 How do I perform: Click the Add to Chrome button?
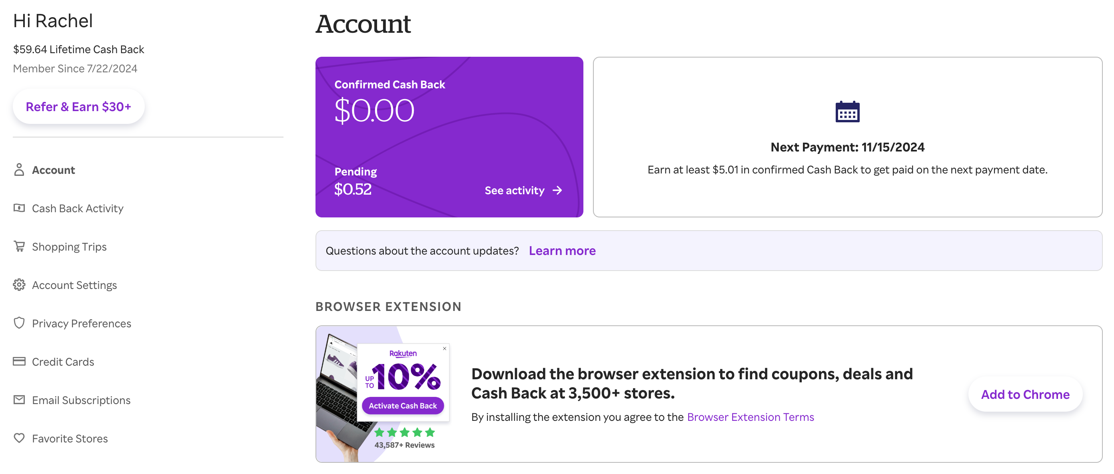[1025, 394]
